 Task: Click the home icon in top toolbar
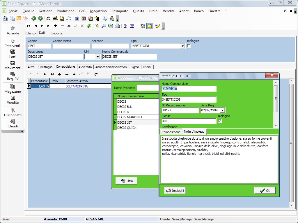(6, 18)
